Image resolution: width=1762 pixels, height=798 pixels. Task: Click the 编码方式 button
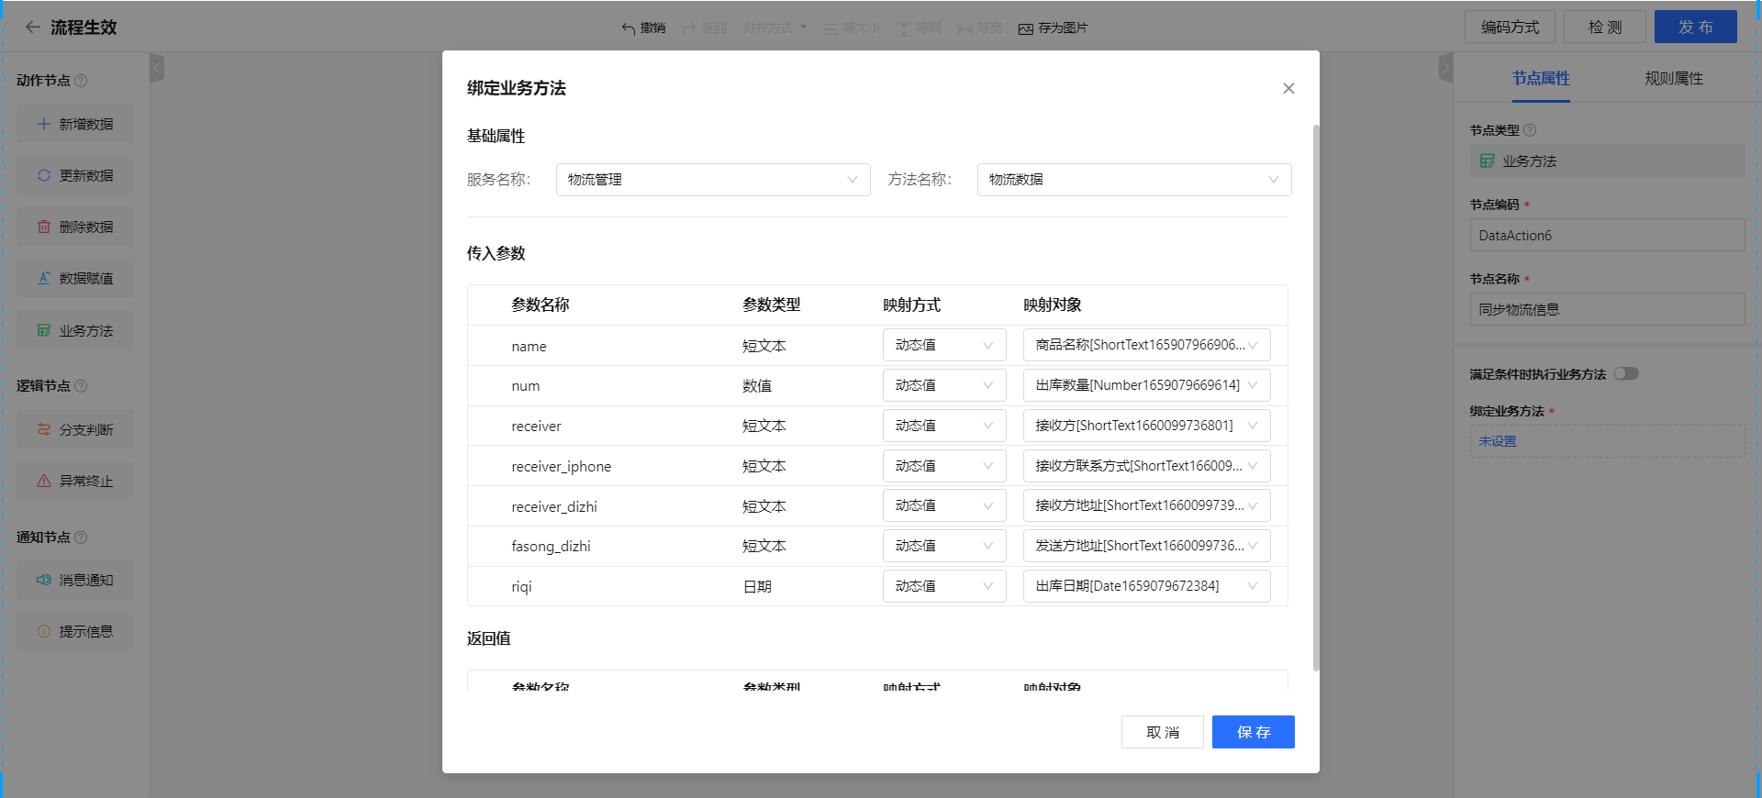click(1510, 27)
